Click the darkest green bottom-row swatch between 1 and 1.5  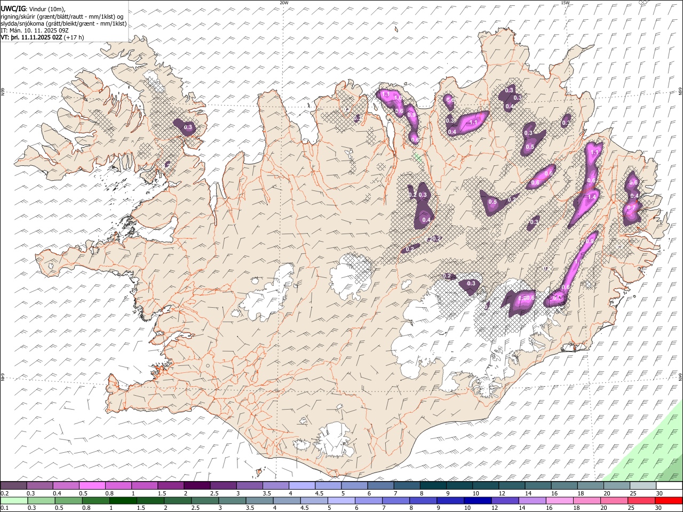(x=123, y=501)
